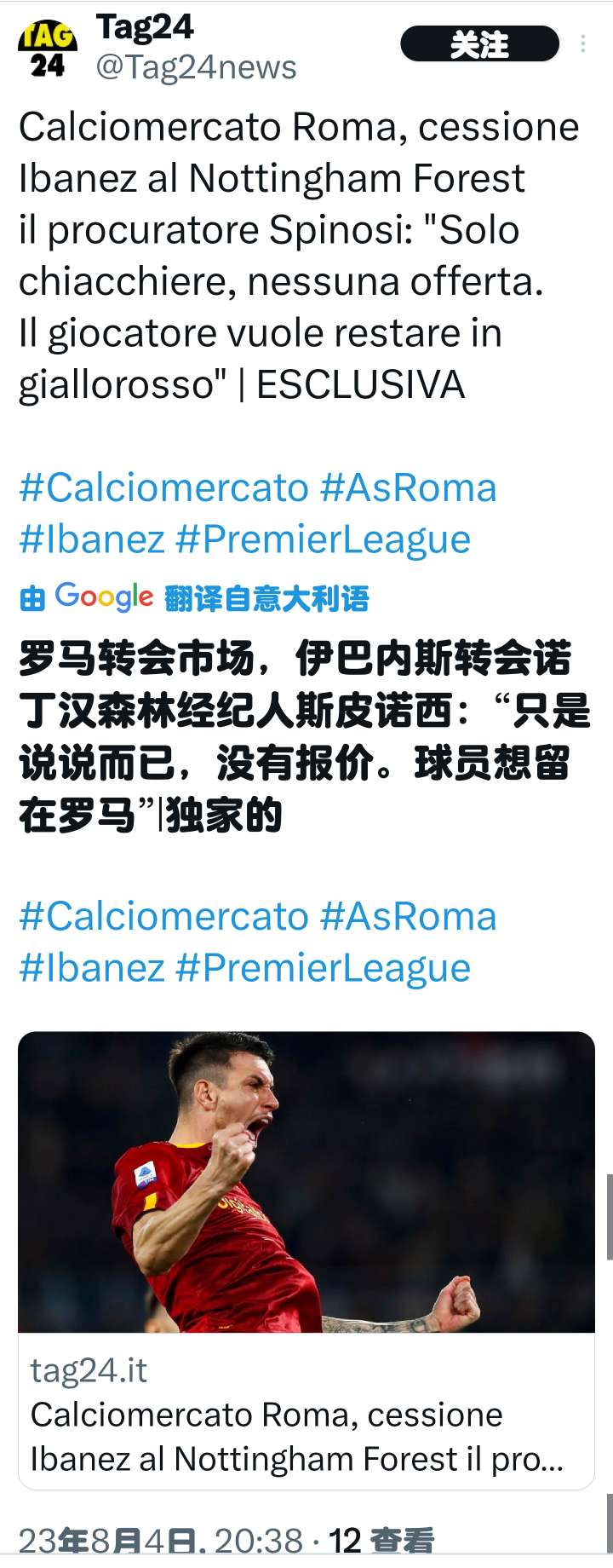Click the Google translate logo icon
613x1568 pixels.
pos(104,597)
